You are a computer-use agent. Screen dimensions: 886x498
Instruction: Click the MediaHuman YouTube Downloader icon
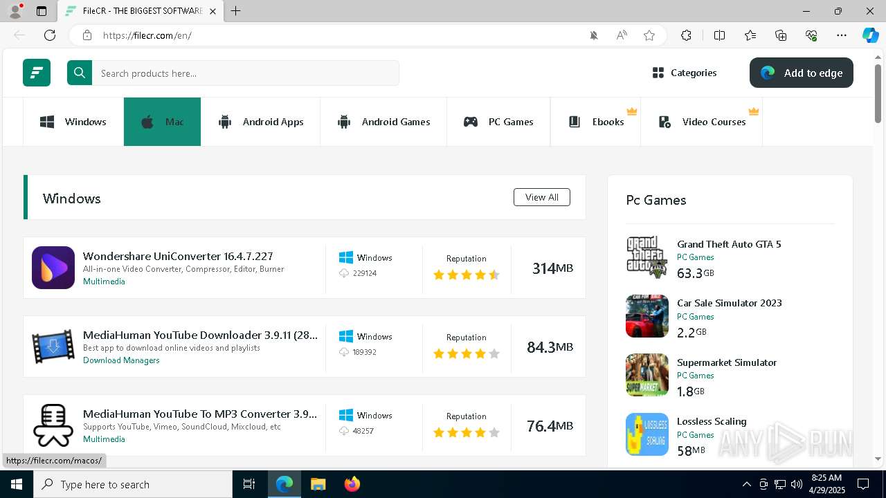53,347
